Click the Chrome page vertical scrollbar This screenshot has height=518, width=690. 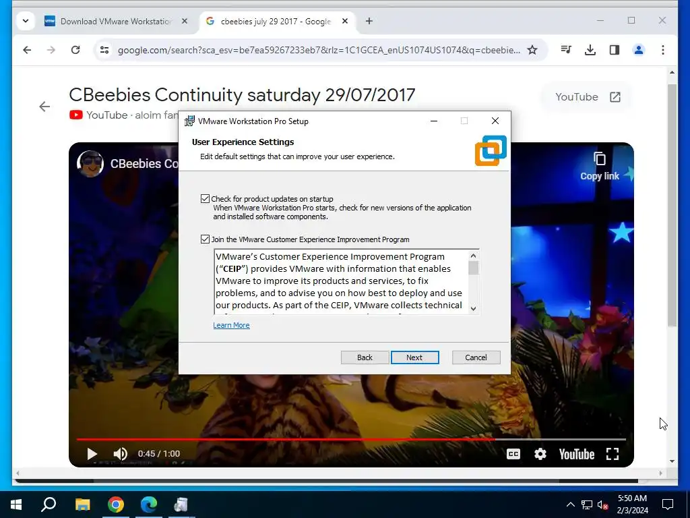click(672, 205)
